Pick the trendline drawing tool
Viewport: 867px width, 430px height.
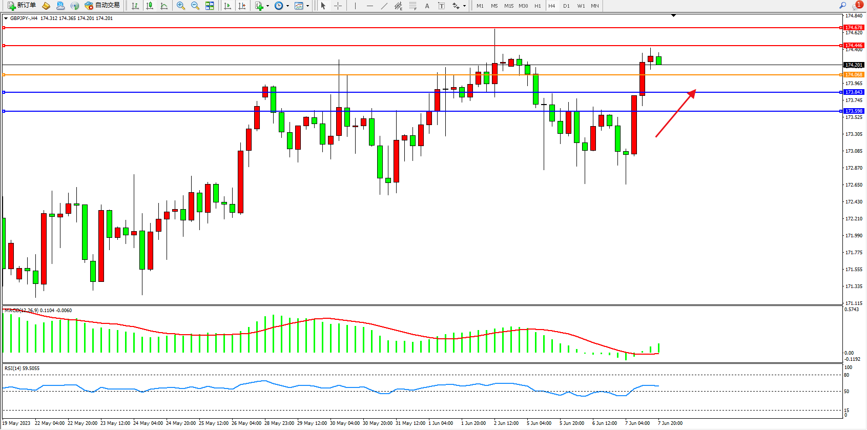384,6
